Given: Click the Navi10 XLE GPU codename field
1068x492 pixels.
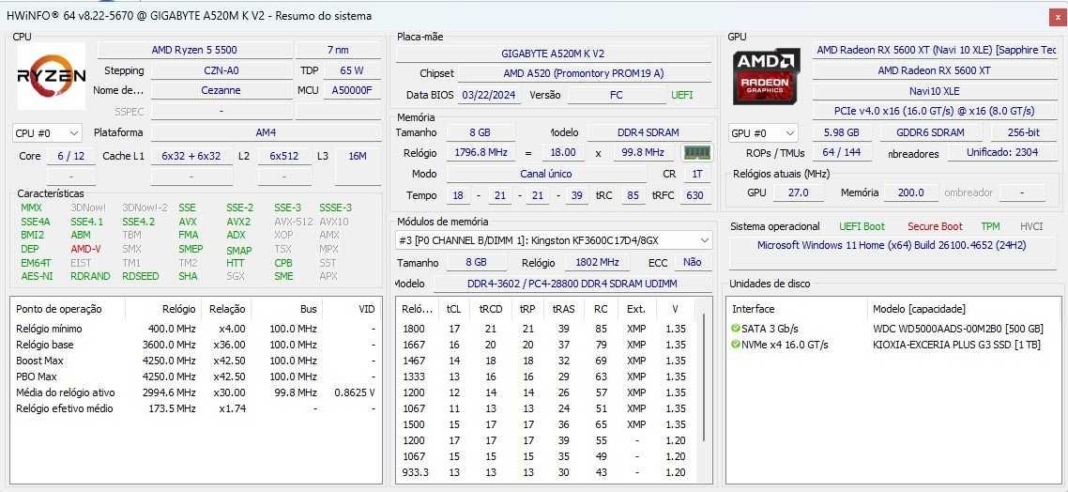Looking at the screenshot, I should click(x=934, y=91).
